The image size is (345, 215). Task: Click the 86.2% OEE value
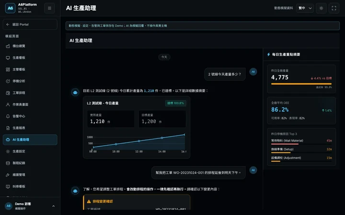(280, 109)
